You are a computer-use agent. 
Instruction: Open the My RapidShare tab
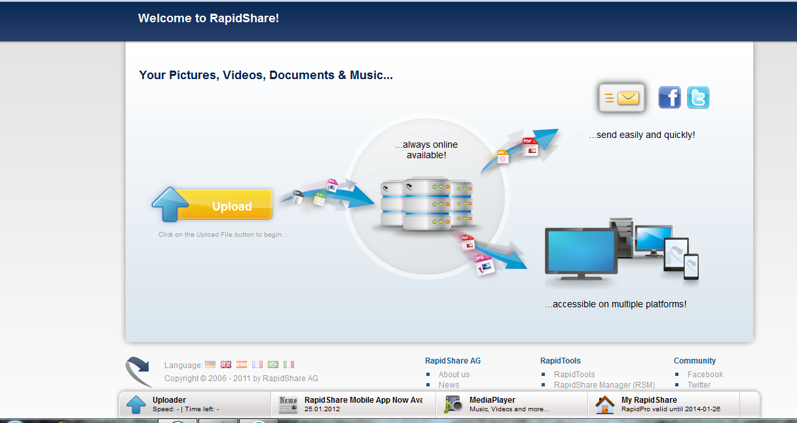click(x=663, y=405)
